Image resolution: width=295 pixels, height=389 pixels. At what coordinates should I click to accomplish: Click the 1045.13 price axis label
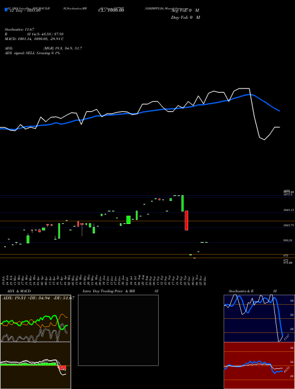click(289, 210)
